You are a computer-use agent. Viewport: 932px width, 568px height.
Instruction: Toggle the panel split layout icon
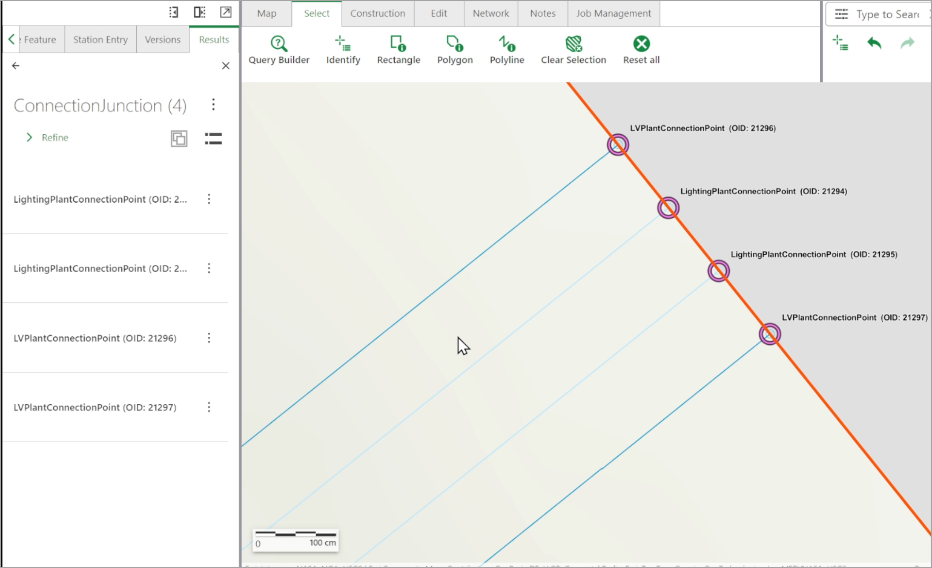click(x=199, y=12)
